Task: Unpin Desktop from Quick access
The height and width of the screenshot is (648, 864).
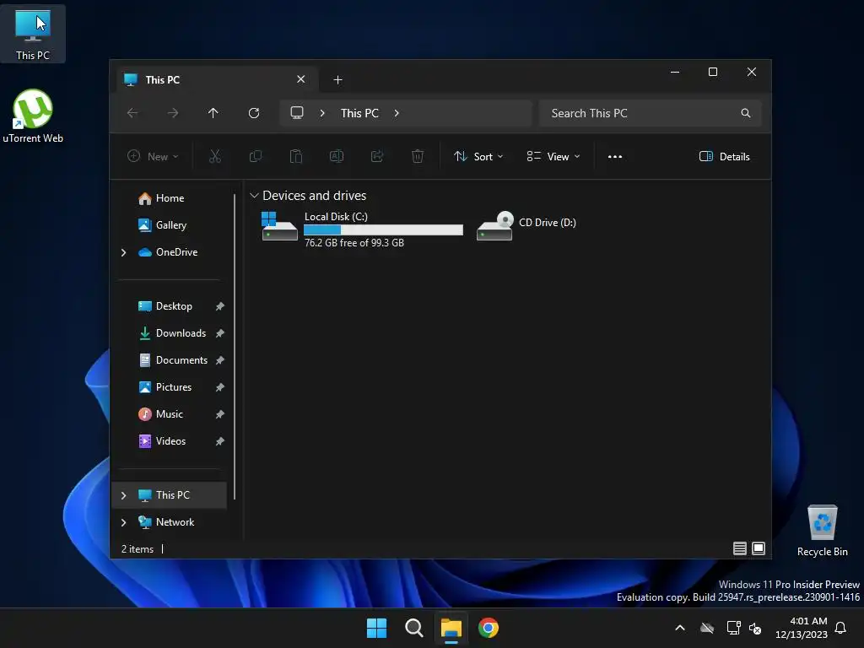Action: pyautogui.click(x=220, y=306)
